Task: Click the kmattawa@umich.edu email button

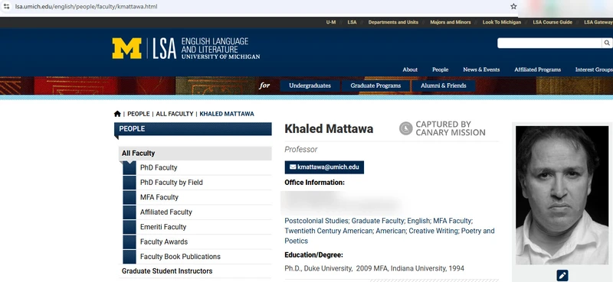Action: click(x=324, y=167)
